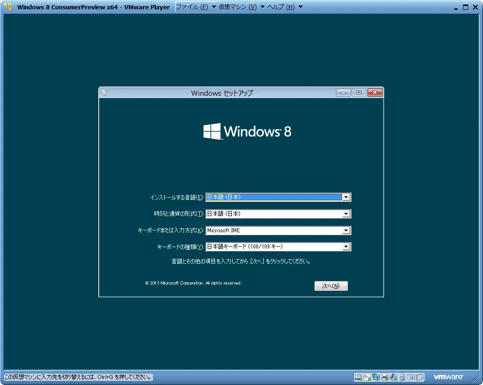The image size is (483, 385).
Task: Click the vmware logo in status bar
Action: point(448,377)
